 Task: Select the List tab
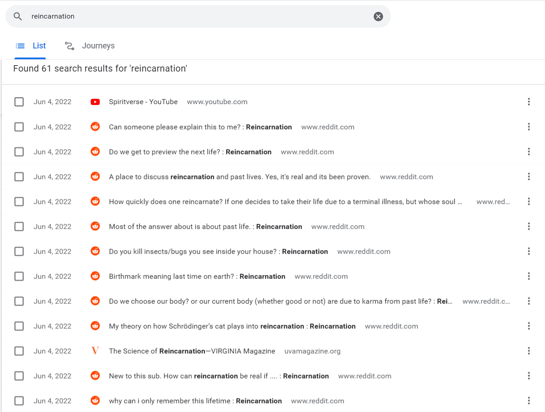point(30,46)
